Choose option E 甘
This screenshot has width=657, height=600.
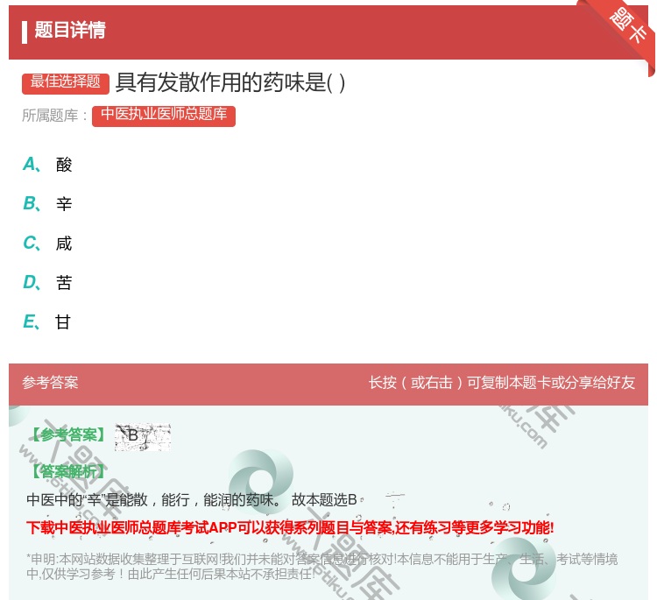(x=63, y=322)
